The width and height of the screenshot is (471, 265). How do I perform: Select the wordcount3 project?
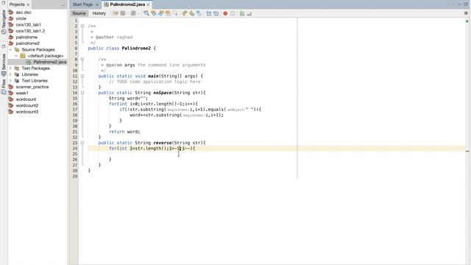point(27,112)
